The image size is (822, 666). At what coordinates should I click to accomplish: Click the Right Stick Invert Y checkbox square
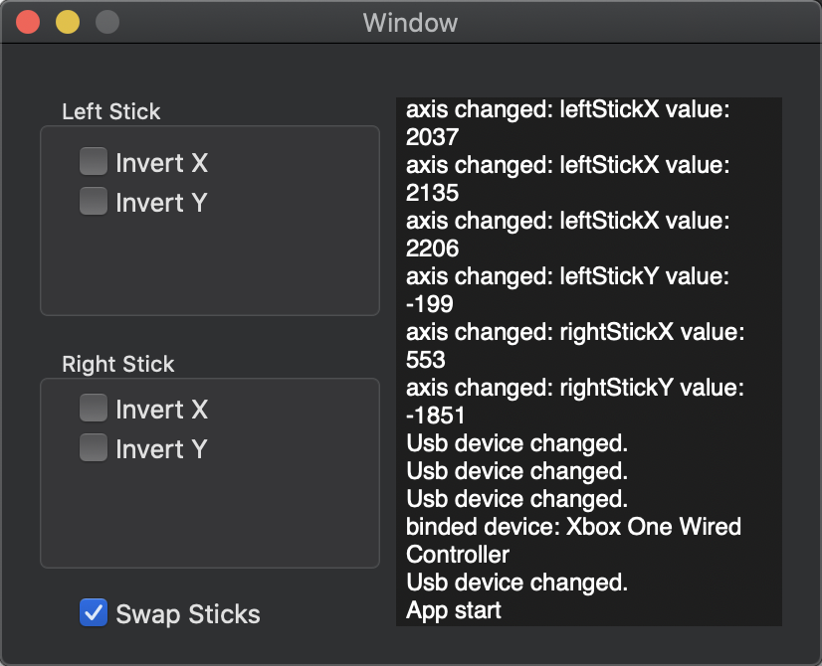coord(93,448)
